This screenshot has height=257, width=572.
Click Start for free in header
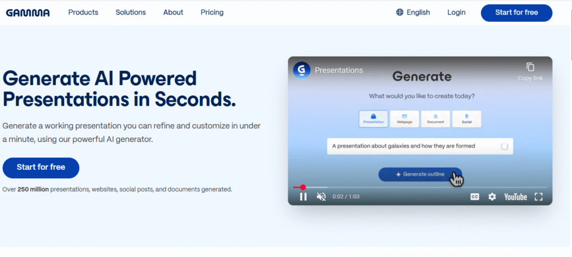click(x=517, y=13)
